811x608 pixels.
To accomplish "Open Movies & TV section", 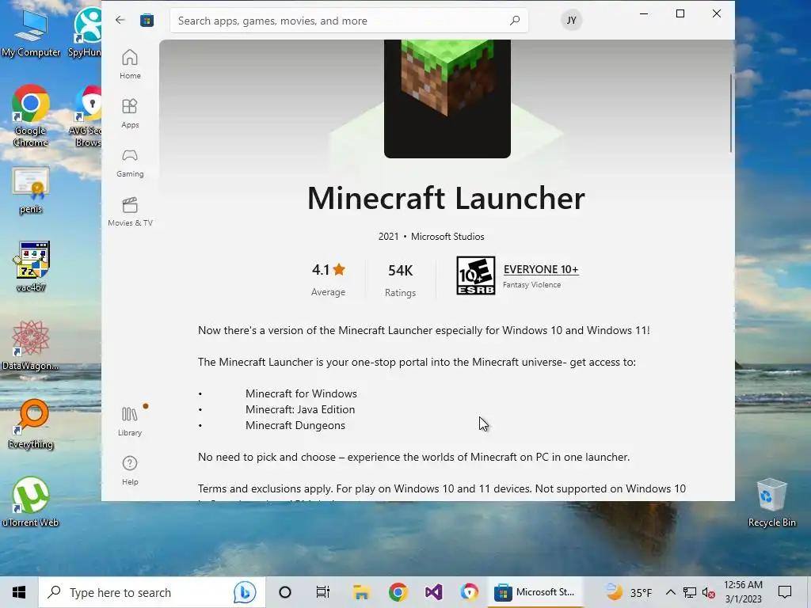I will (130, 211).
